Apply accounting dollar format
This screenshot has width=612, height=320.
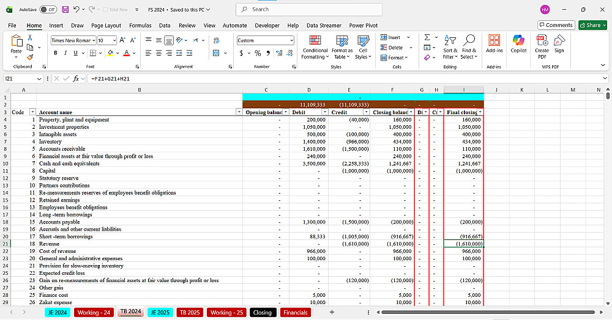tap(241, 53)
